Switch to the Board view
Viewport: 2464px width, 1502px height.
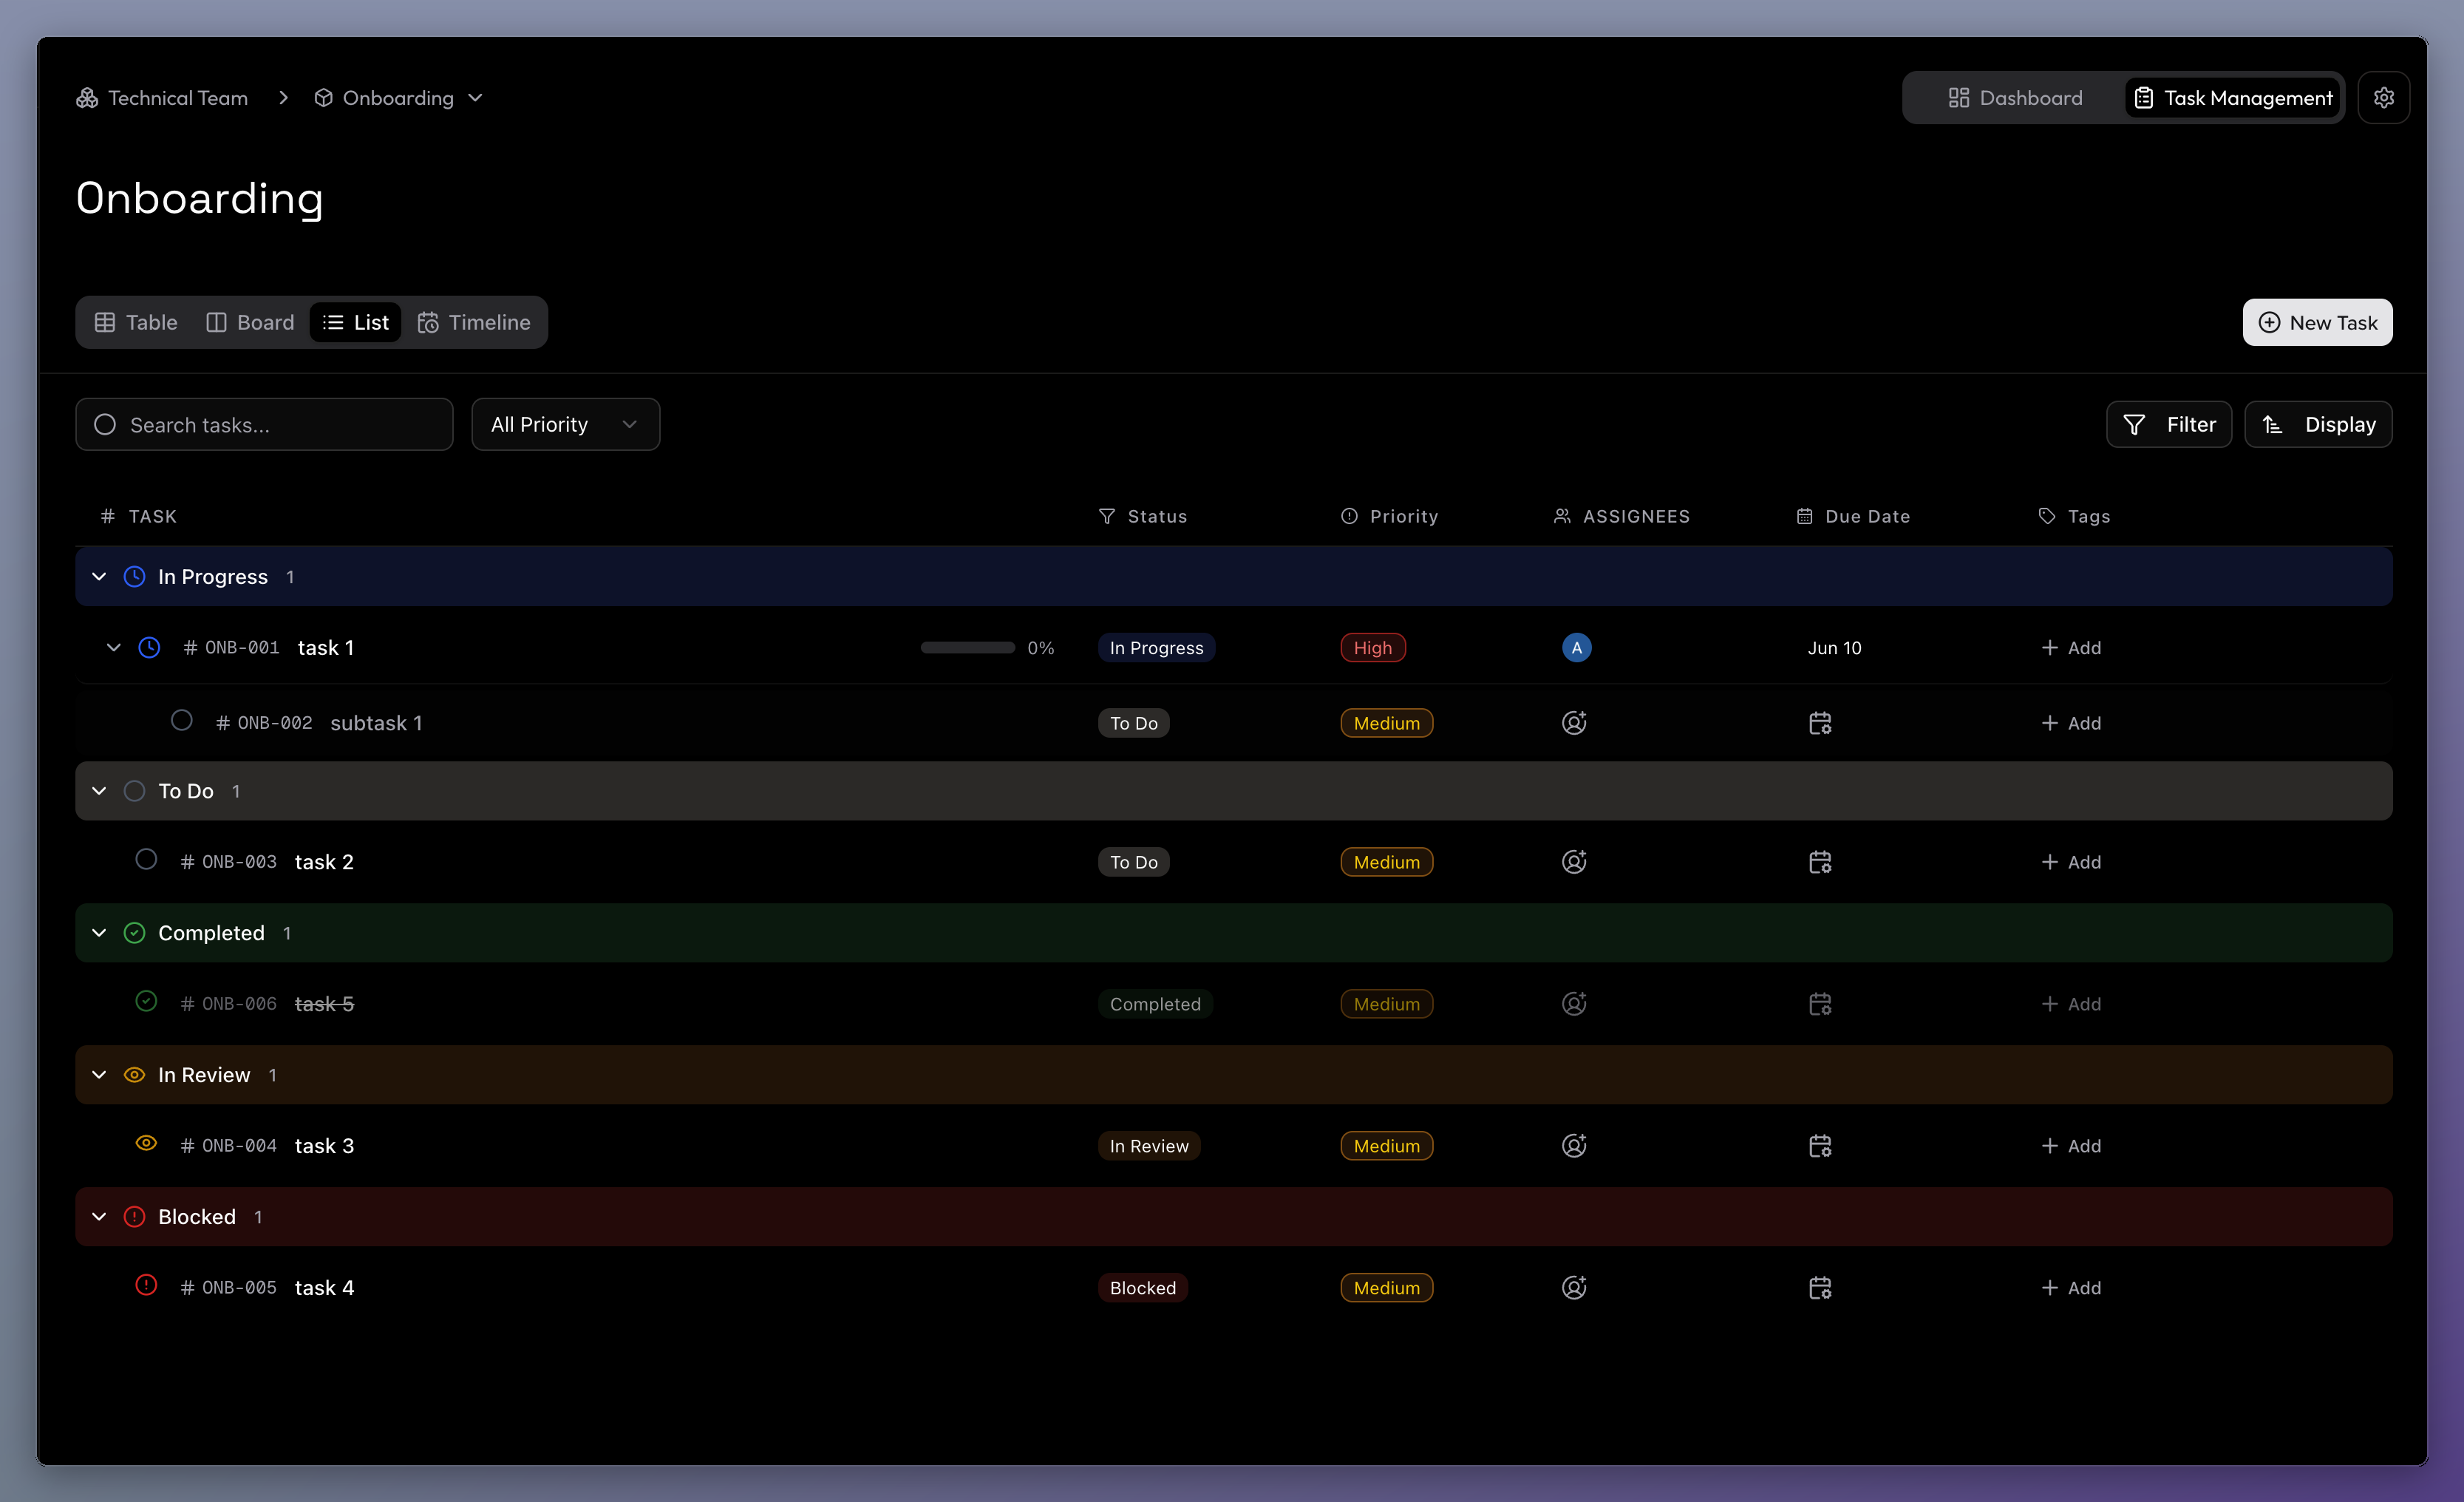(x=250, y=322)
